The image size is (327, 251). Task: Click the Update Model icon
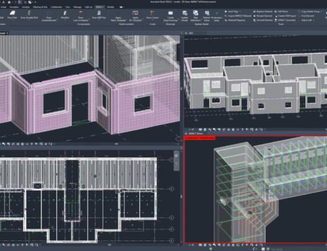pos(184,13)
